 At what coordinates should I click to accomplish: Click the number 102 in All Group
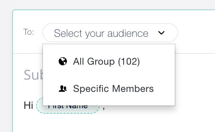[x=129, y=61]
